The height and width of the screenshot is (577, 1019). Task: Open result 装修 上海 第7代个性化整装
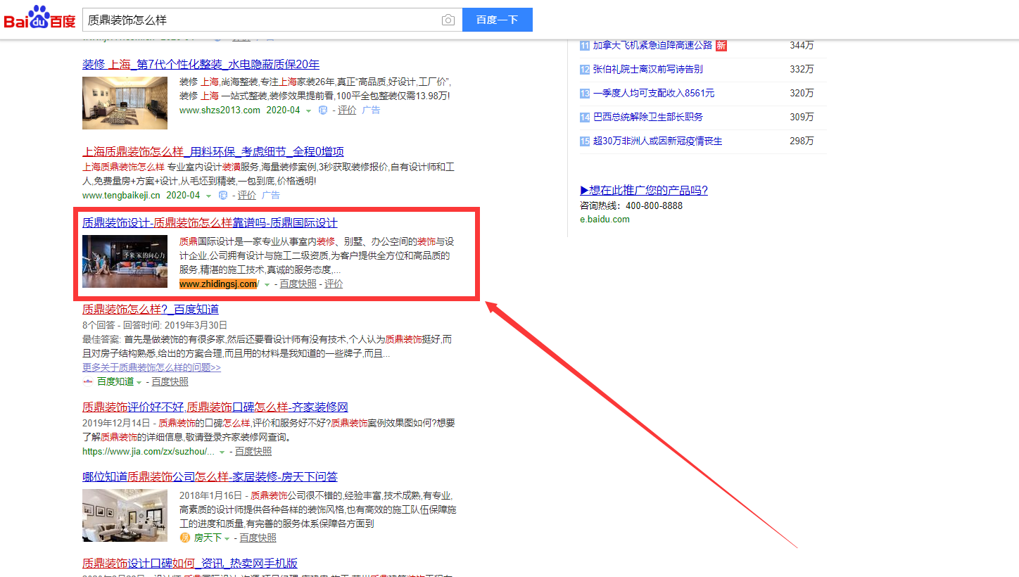click(x=201, y=65)
